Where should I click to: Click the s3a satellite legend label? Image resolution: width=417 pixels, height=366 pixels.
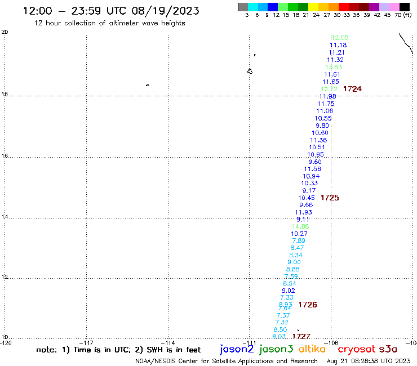(388, 349)
